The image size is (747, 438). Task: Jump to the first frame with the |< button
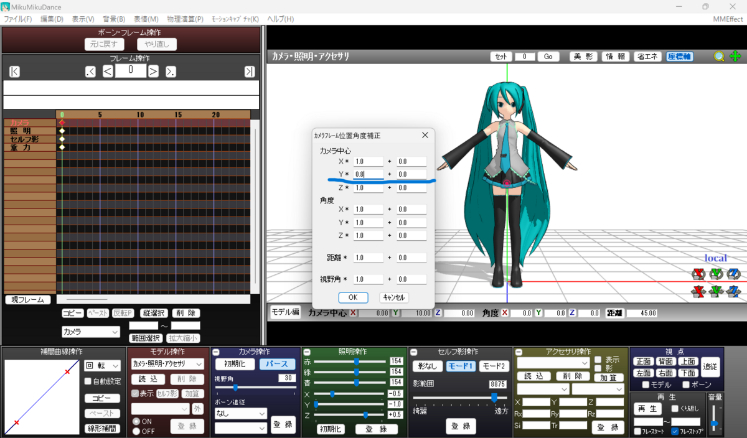point(15,72)
